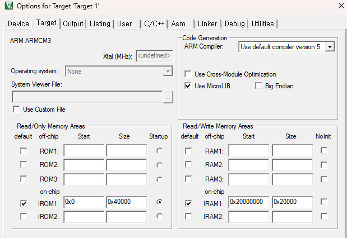Image resolution: width=347 pixels, height=238 pixels.
Task: Browse for System Viewer File with ... button
Action: 168,97
